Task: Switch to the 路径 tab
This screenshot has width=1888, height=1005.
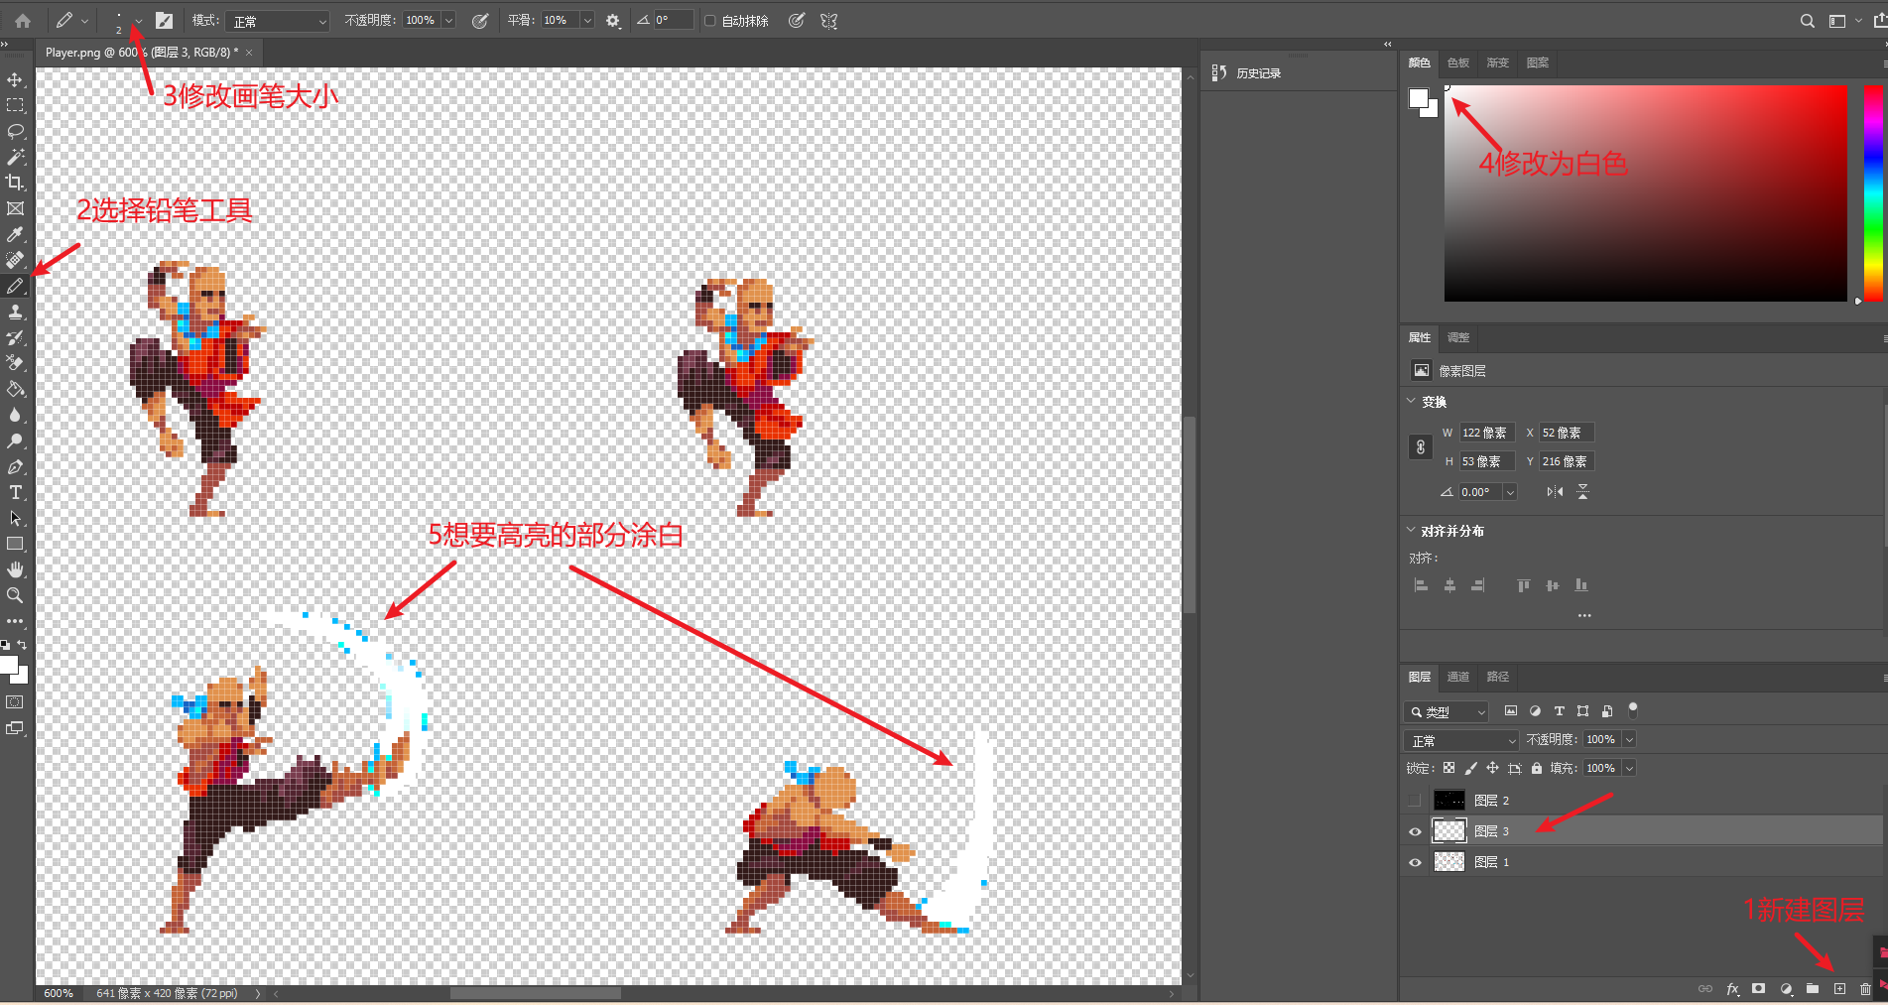Action: click(1497, 677)
